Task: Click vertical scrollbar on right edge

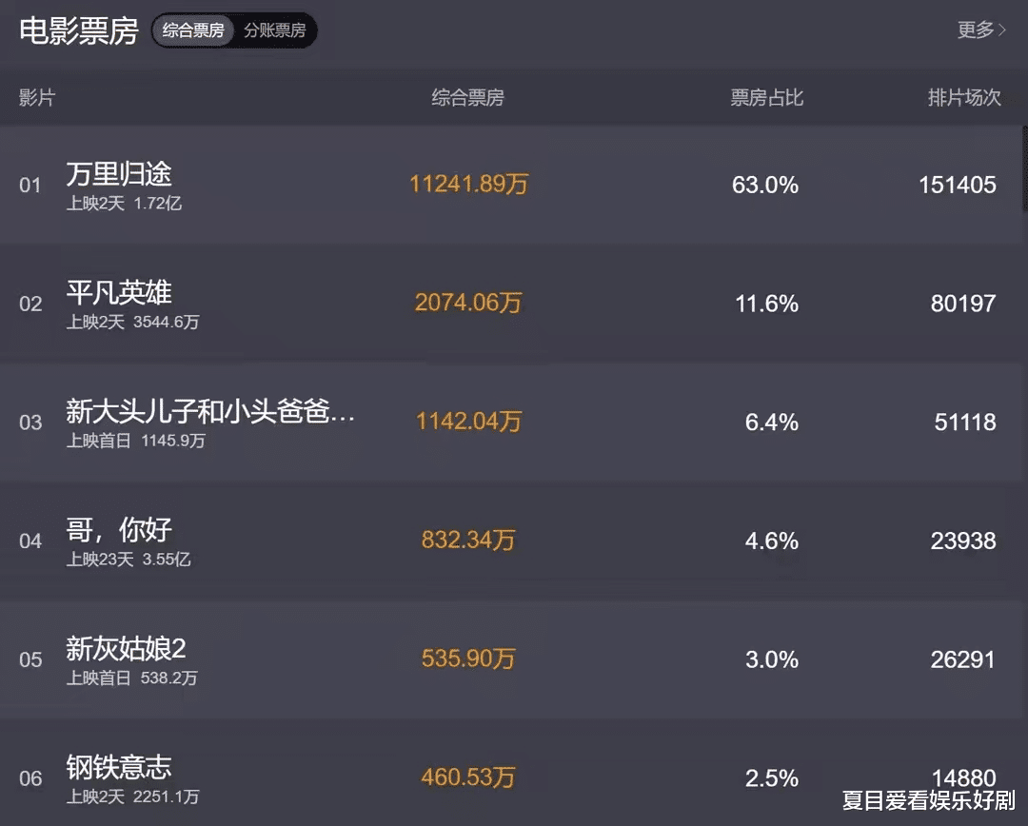Action: click(1025, 168)
